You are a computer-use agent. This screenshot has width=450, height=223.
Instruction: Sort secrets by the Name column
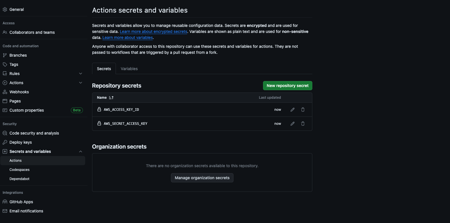tap(105, 97)
